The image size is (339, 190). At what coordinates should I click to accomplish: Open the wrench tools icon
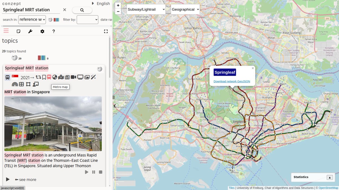coord(30,31)
